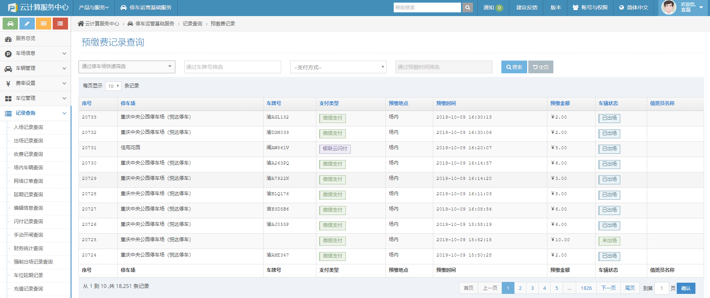Click the blue pencil edit shortcut icon
The image size is (710, 298).
click(27, 24)
